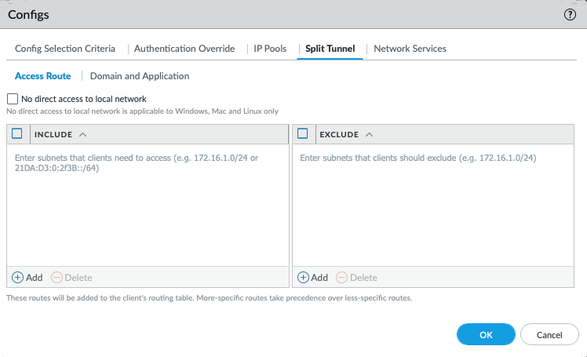Open the Authentication Override tab
587x357 pixels.
click(184, 49)
